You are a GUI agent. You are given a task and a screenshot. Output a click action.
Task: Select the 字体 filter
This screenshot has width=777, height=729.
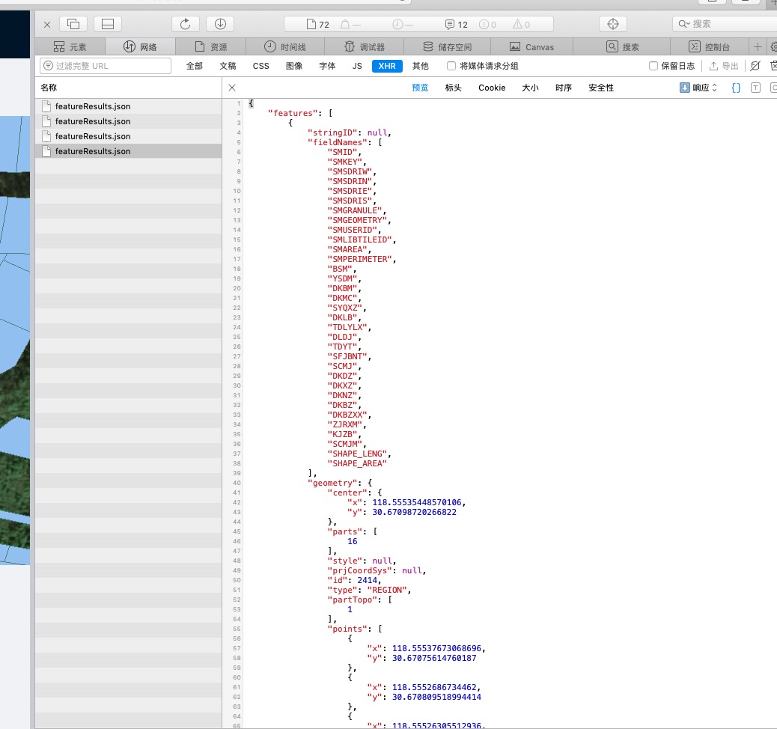click(x=327, y=66)
